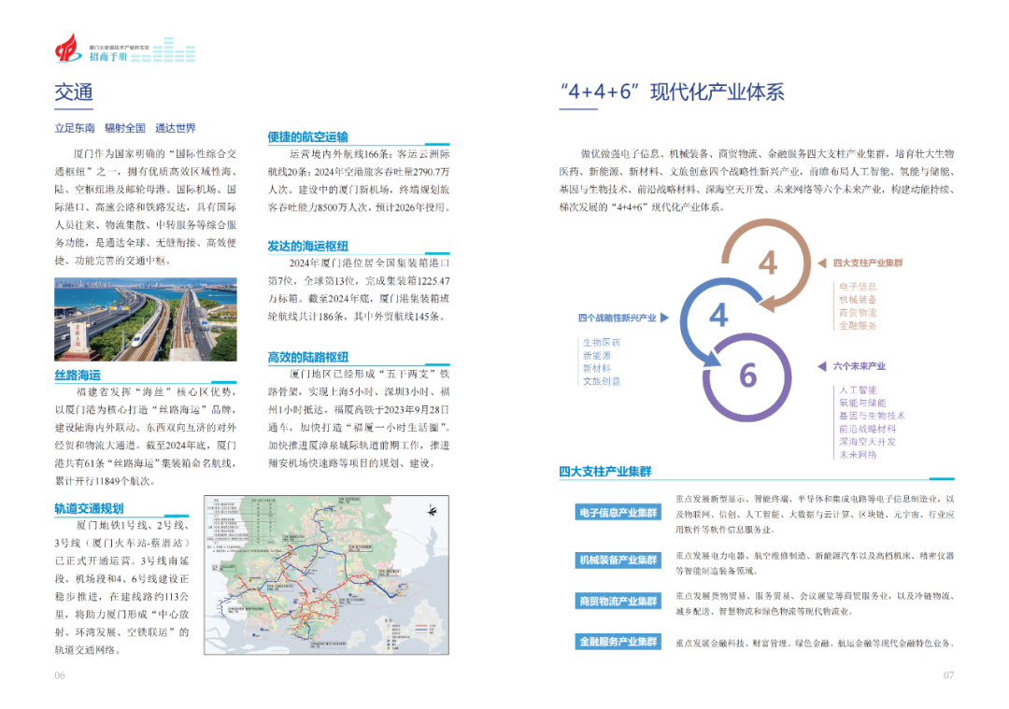
Task: Select the 电子信息产业集群 blue label
Action: 618,513
